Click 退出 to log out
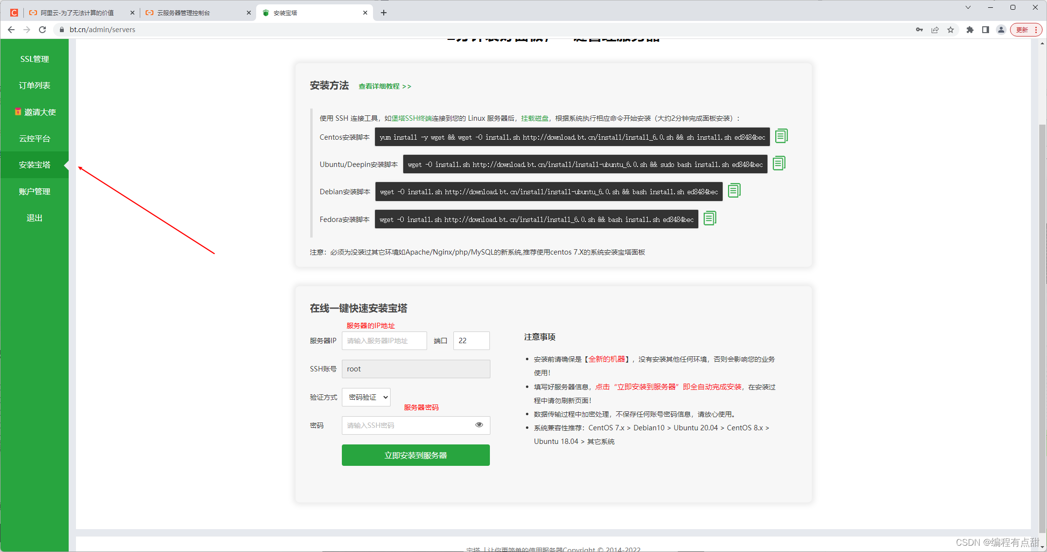Screen dimensions: 1047x552 pos(35,218)
